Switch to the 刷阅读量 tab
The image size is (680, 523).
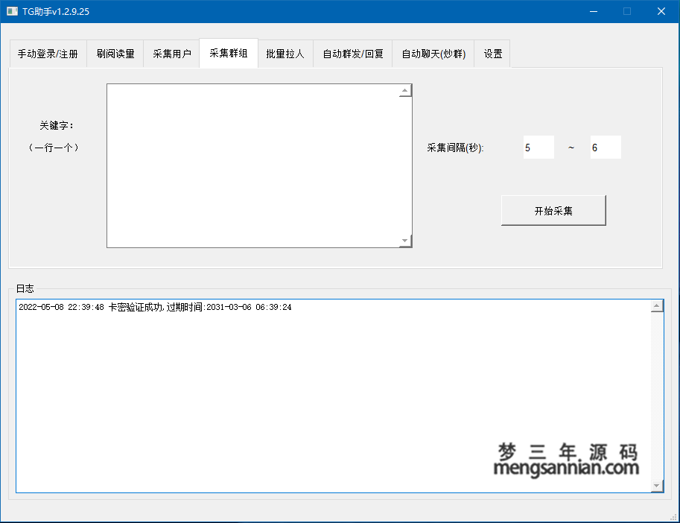pyautogui.click(x=115, y=54)
